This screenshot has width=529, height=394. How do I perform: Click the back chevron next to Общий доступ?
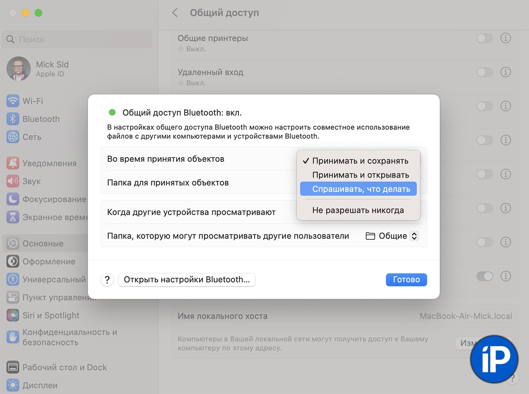click(174, 12)
